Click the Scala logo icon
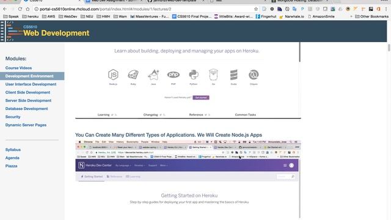 (x=233, y=75)
